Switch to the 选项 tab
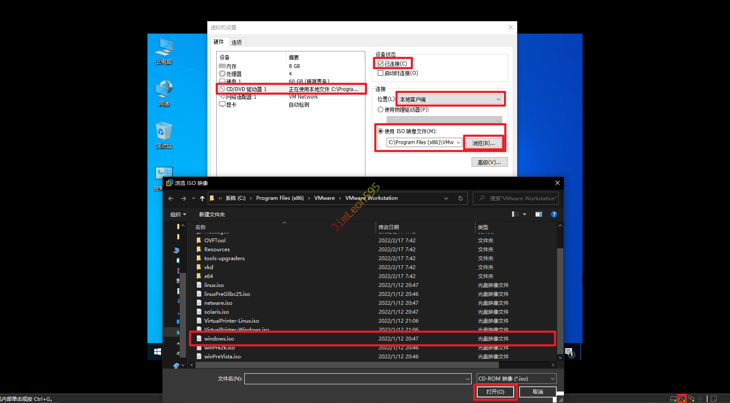The width and height of the screenshot is (730, 403). [237, 42]
